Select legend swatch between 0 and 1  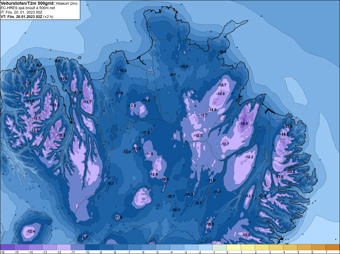234,247
